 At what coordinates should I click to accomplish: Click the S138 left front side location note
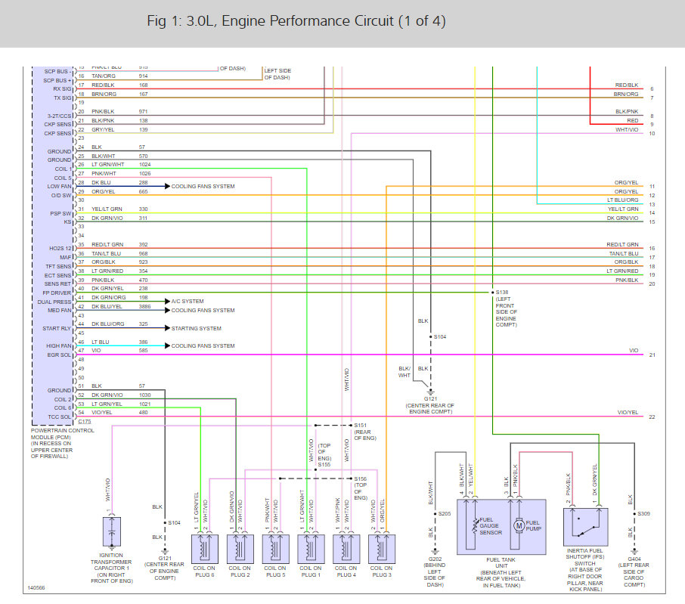click(x=507, y=311)
